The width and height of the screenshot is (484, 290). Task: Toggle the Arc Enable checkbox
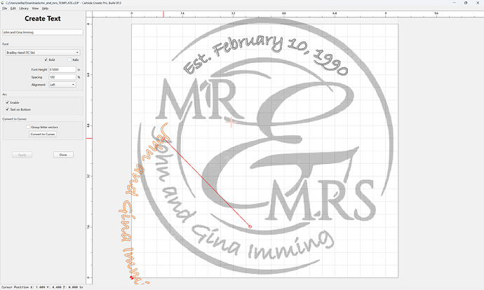(x=8, y=102)
